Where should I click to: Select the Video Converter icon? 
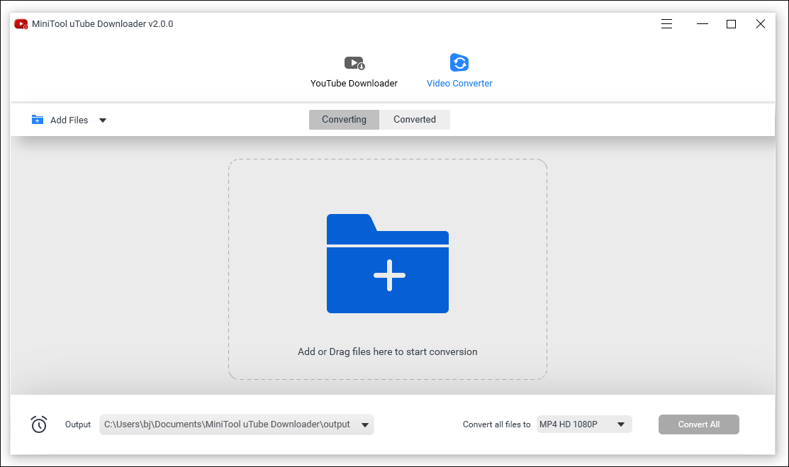point(459,63)
